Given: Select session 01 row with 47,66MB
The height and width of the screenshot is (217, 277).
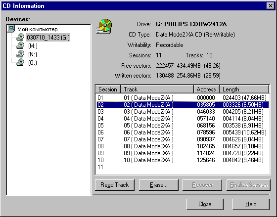Looking at the screenshot, I should tap(183, 98).
